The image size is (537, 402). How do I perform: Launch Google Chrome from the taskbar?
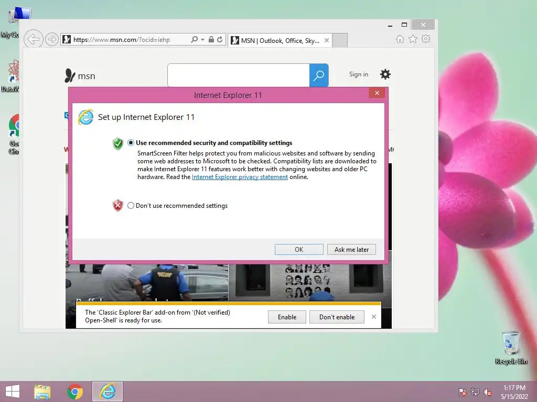[x=75, y=392]
